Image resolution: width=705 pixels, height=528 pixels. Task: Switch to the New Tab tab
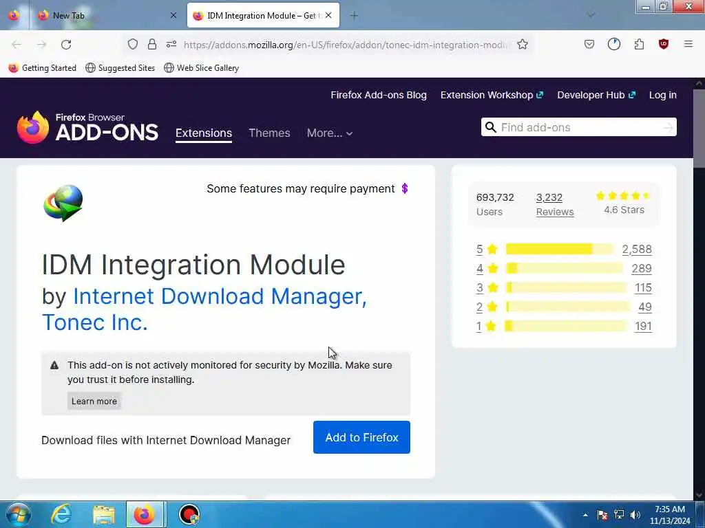[106, 15]
